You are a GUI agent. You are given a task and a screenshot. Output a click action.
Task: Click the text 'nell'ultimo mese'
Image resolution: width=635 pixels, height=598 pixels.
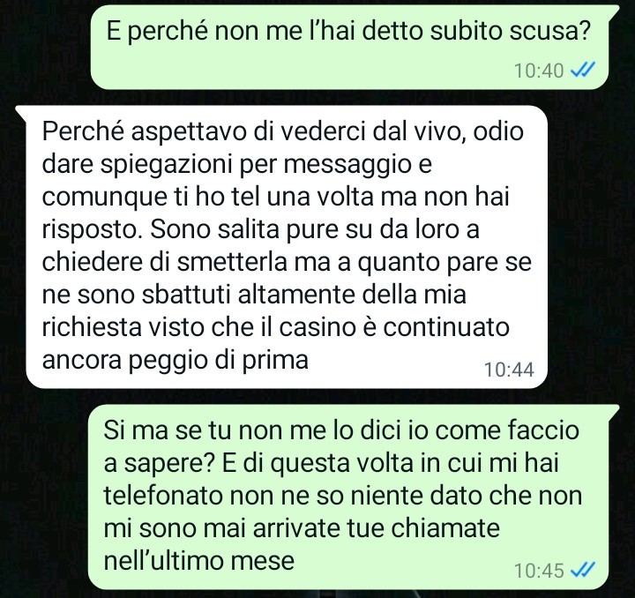198,561
